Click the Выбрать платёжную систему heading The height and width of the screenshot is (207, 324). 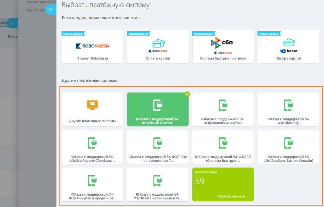click(106, 5)
